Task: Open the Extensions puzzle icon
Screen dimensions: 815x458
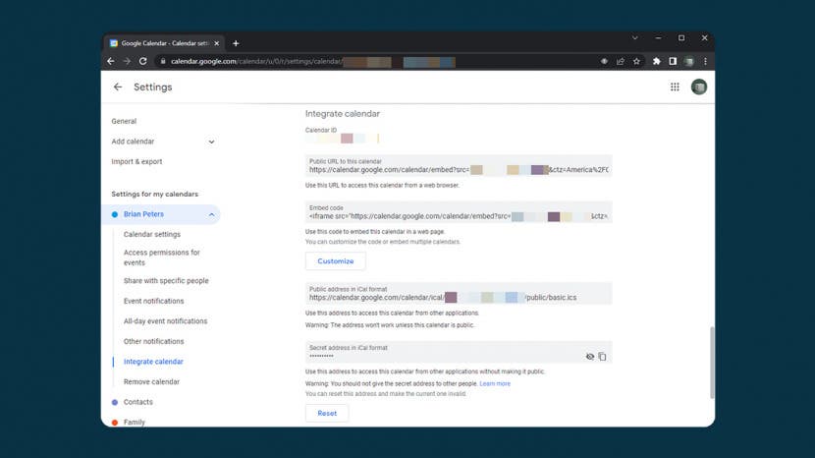Action: click(657, 61)
